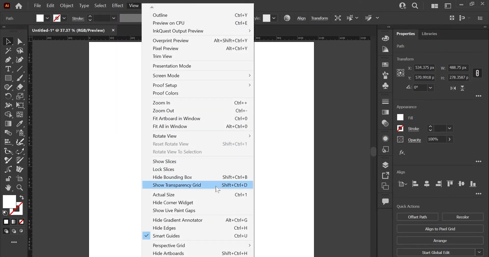Expand Rotate View submenu
The width and height of the screenshot is (489, 257).
(x=198, y=136)
